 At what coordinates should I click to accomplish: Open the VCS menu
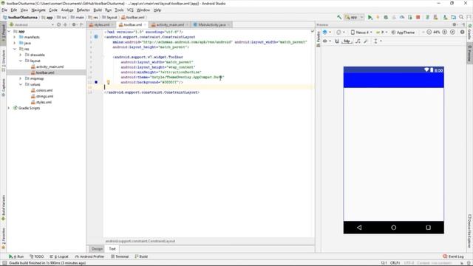click(130, 10)
